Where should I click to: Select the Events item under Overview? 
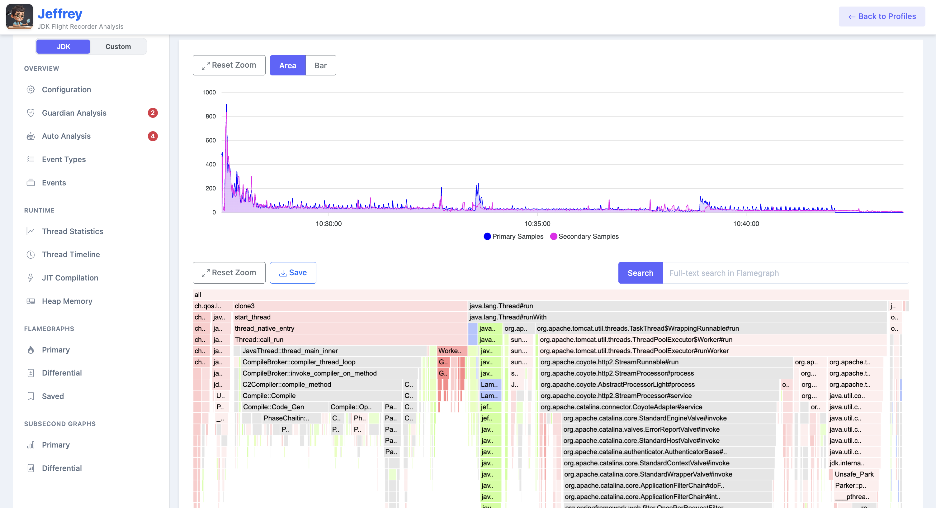click(54, 183)
